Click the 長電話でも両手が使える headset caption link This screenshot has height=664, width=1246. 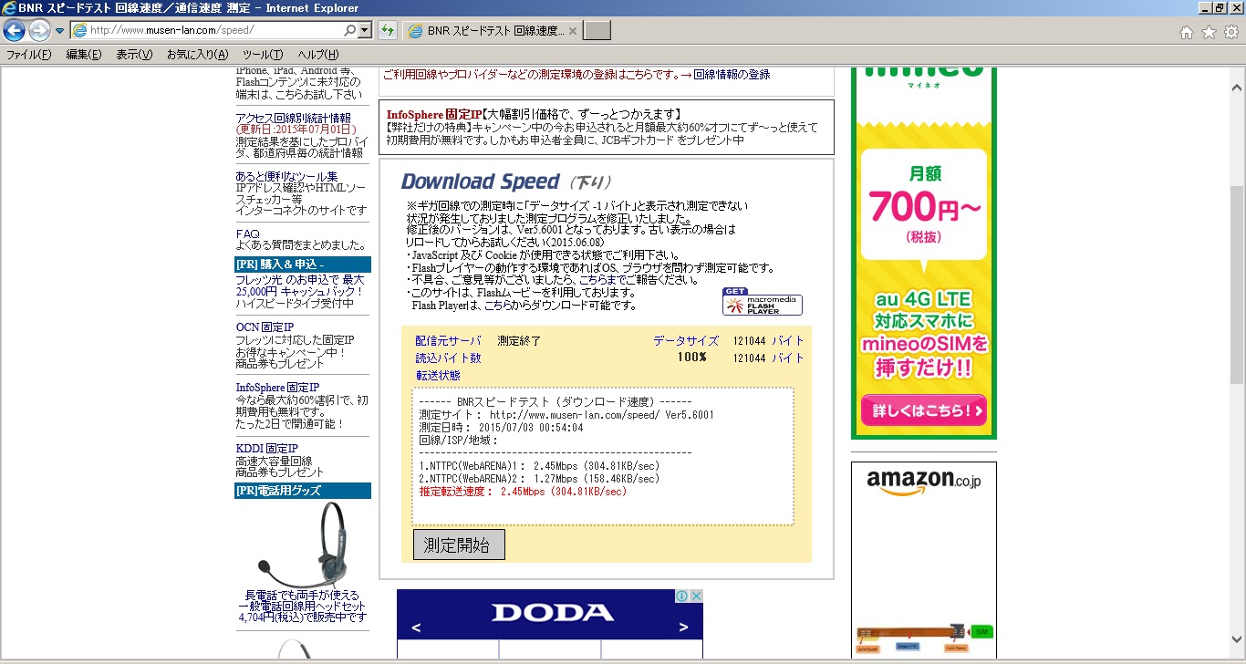click(302, 606)
